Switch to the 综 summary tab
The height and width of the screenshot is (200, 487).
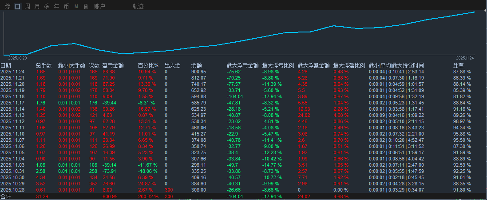[x=8, y=6]
